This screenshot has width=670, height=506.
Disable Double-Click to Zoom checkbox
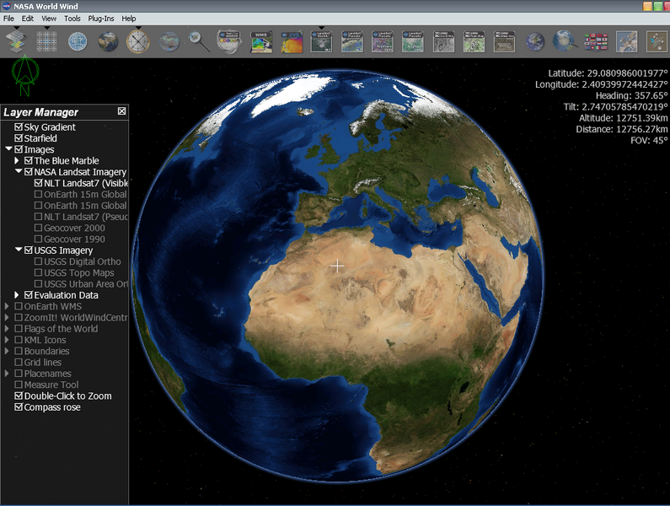coord(19,396)
